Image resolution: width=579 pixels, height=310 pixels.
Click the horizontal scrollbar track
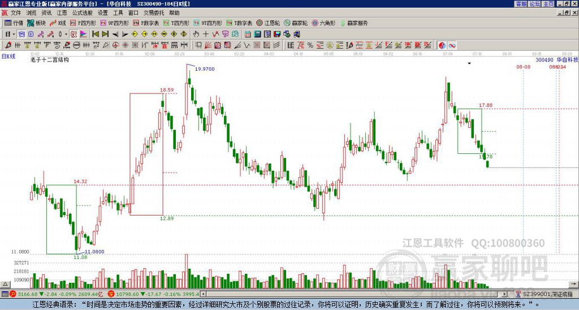point(354,294)
